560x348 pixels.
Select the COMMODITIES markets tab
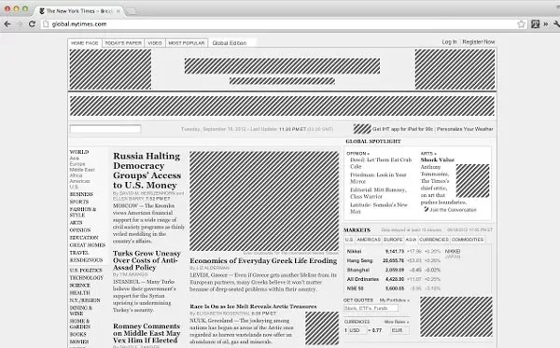pyautogui.click(x=468, y=240)
